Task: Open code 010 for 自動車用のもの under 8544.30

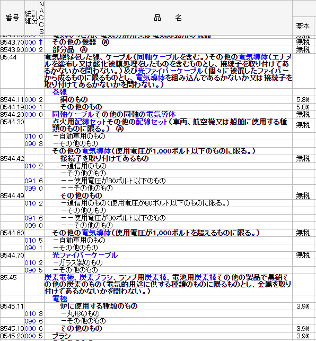Action: coord(30,137)
